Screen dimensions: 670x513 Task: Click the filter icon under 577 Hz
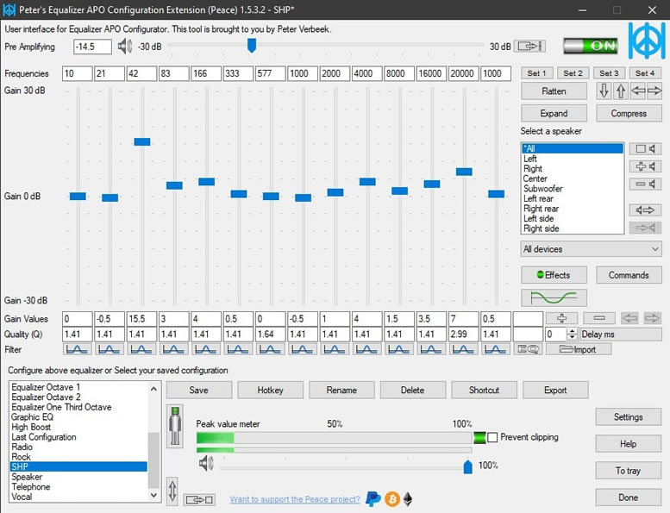pyautogui.click(x=270, y=349)
